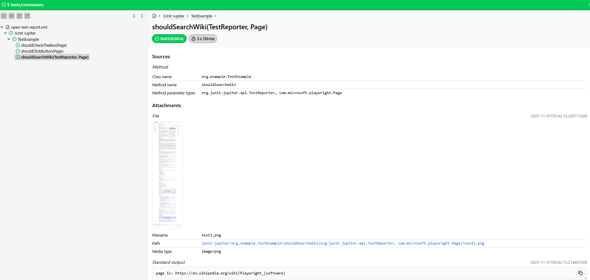Collapse the JUnit Jupiter node
Screen dimensions: 590x280
pyautogui.click(x=5, y=33)
